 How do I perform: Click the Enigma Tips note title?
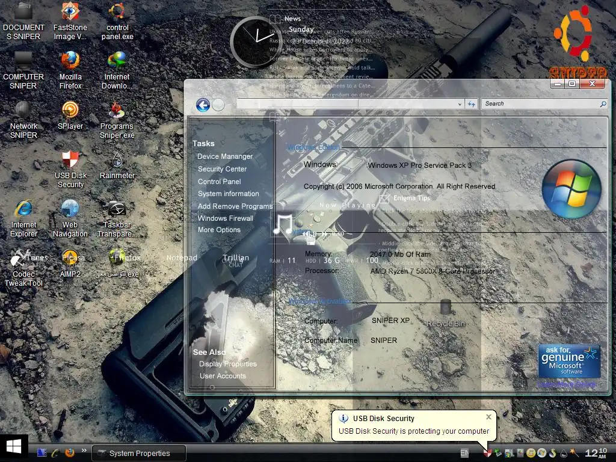pos(411,198)
